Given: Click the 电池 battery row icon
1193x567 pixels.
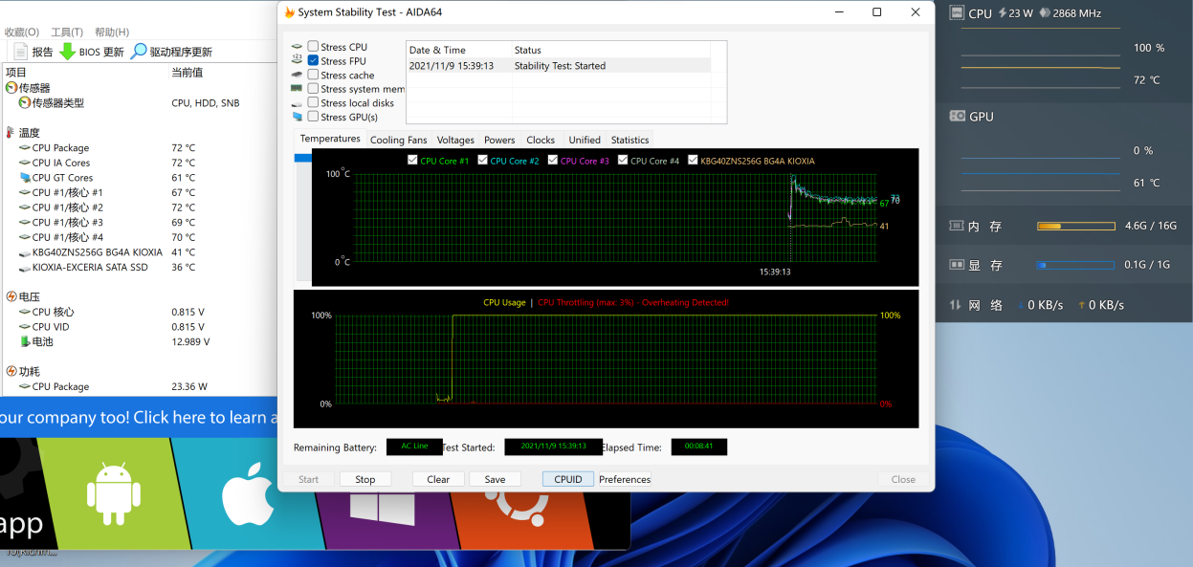Looking at the screenshot, I should click(25, 341).
